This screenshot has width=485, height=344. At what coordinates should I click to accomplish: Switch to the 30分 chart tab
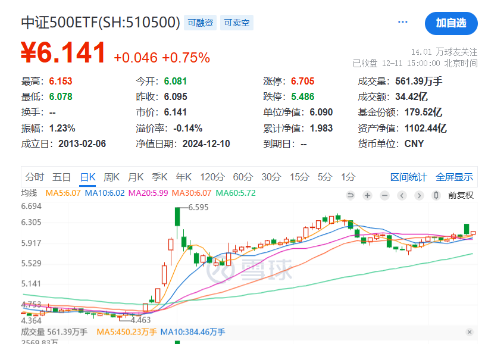[271, 177]
